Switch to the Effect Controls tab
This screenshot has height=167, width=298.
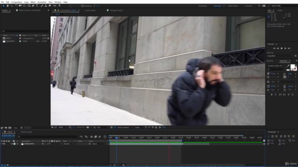(x=29, y=10)
